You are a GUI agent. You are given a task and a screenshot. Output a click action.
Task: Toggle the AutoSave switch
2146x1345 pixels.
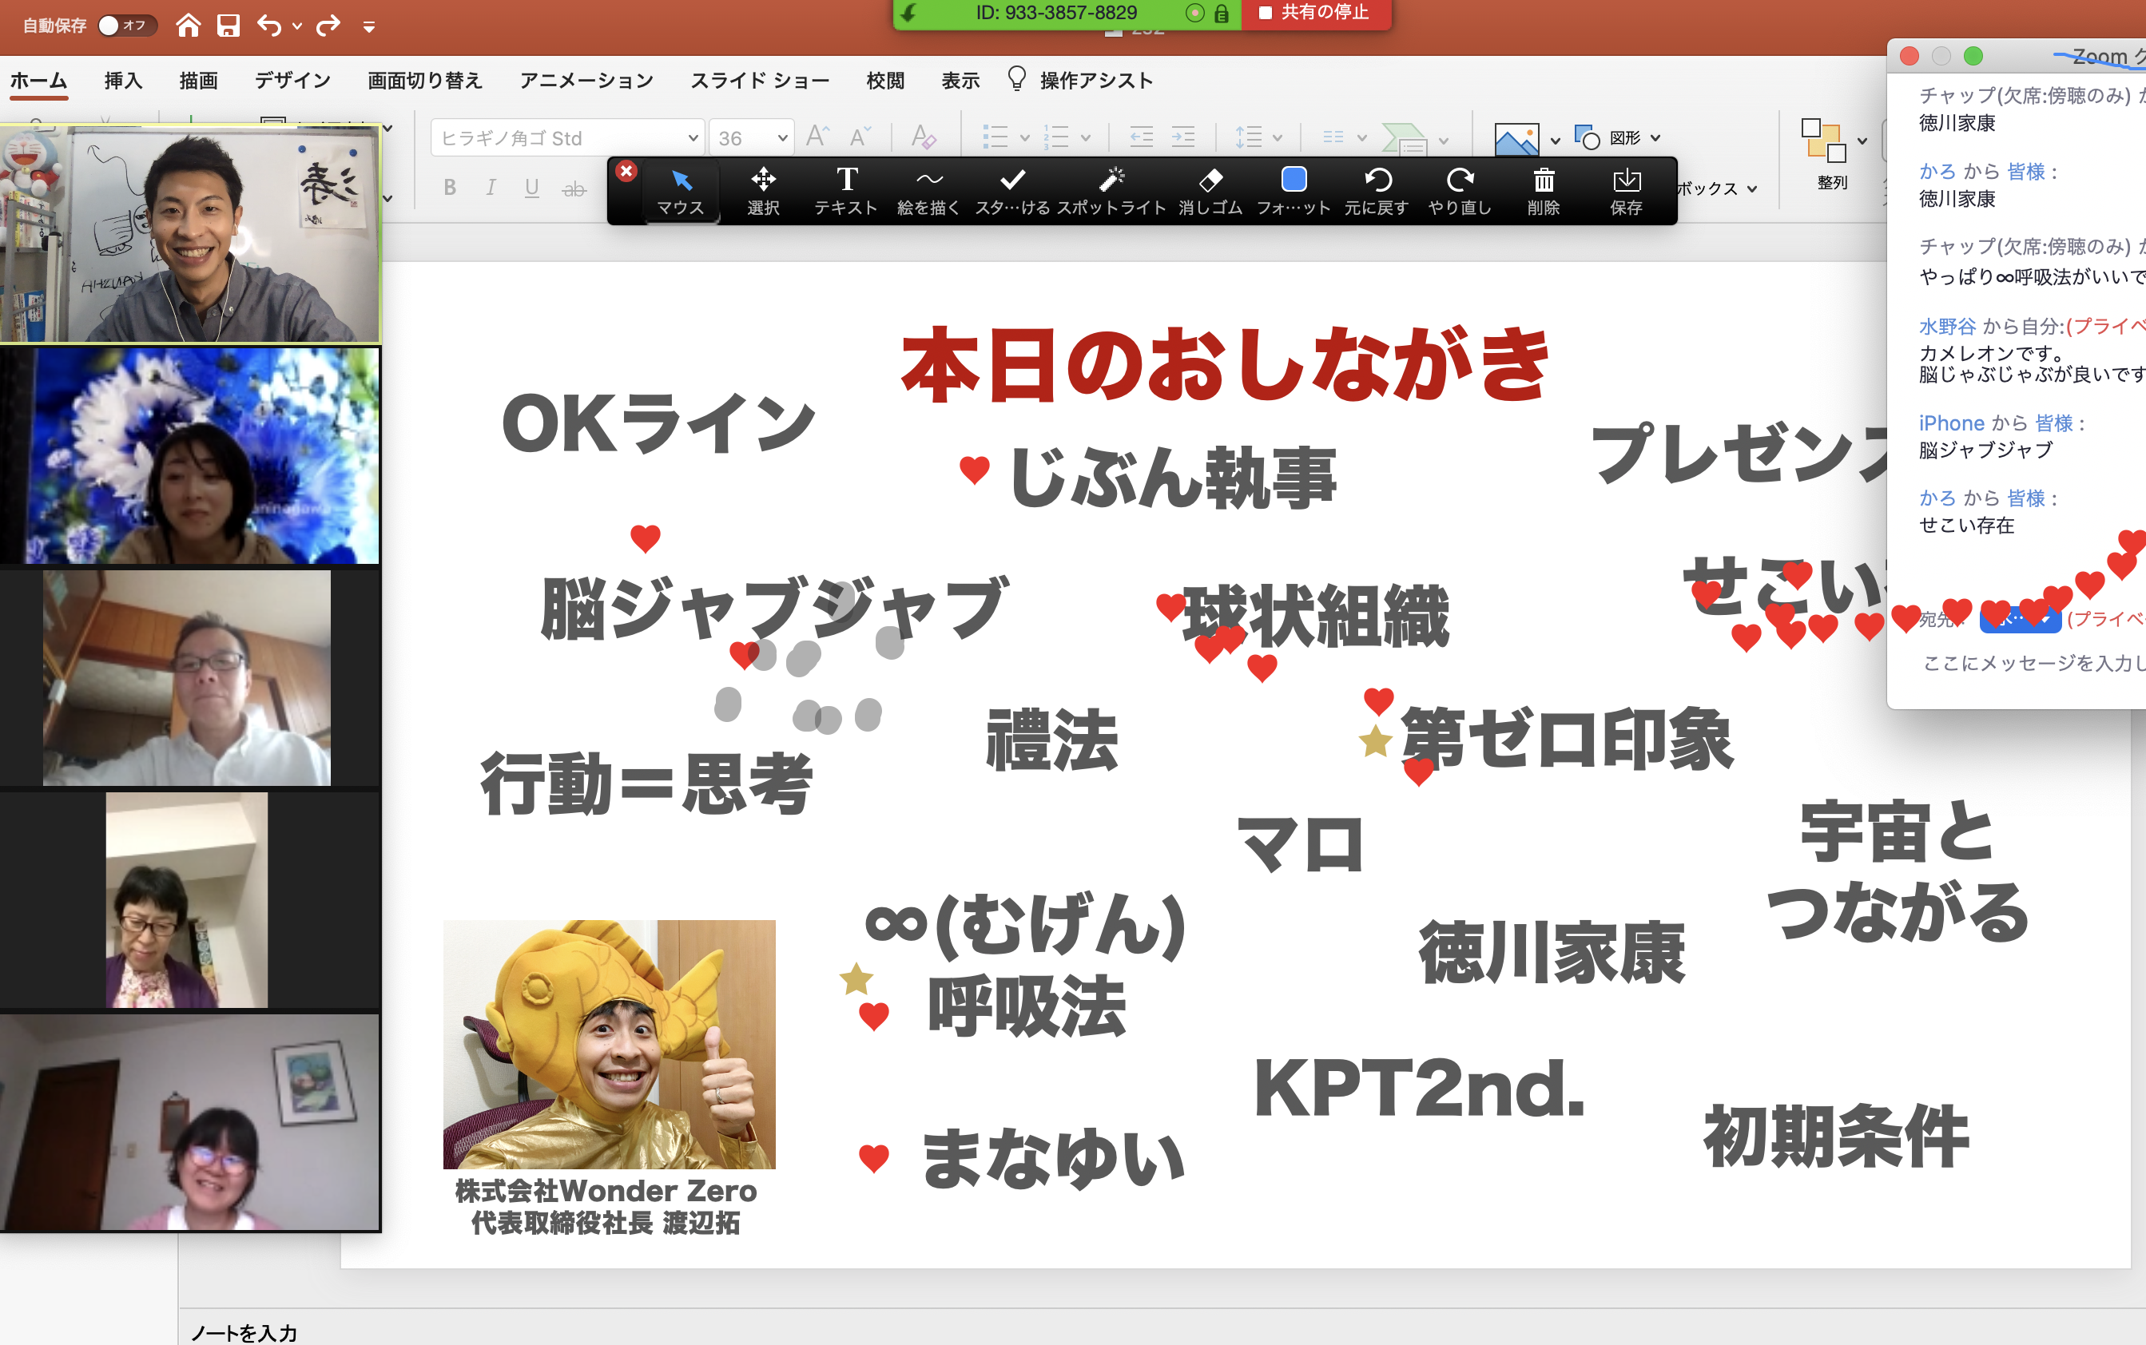tap(125, 26)
